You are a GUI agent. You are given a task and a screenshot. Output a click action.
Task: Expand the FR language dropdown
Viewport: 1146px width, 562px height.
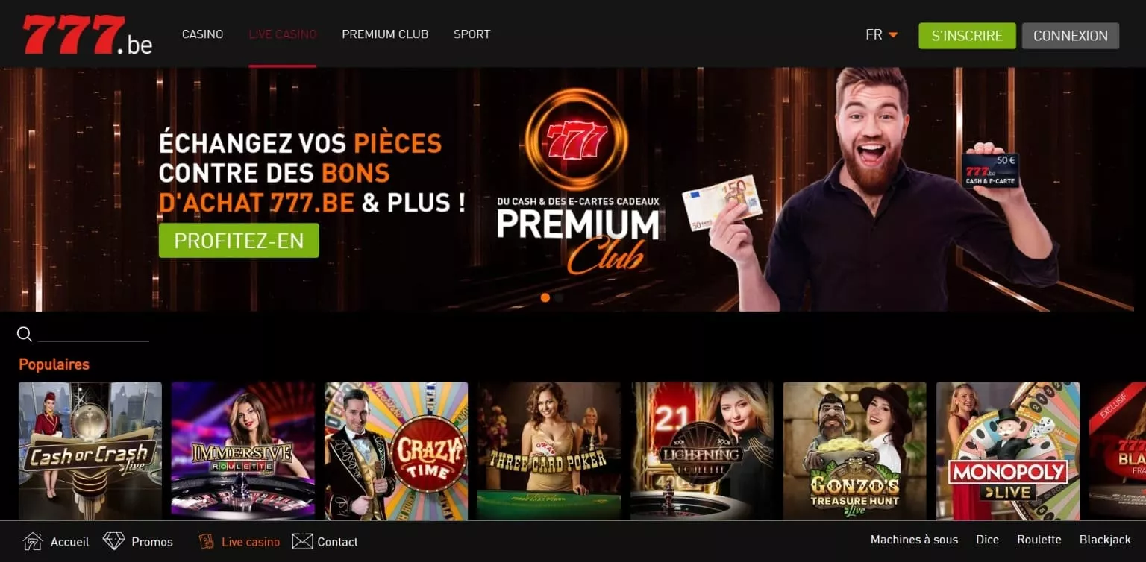881,35
